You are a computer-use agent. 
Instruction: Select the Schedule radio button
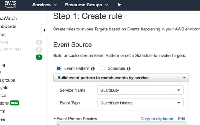coord(102,68)
